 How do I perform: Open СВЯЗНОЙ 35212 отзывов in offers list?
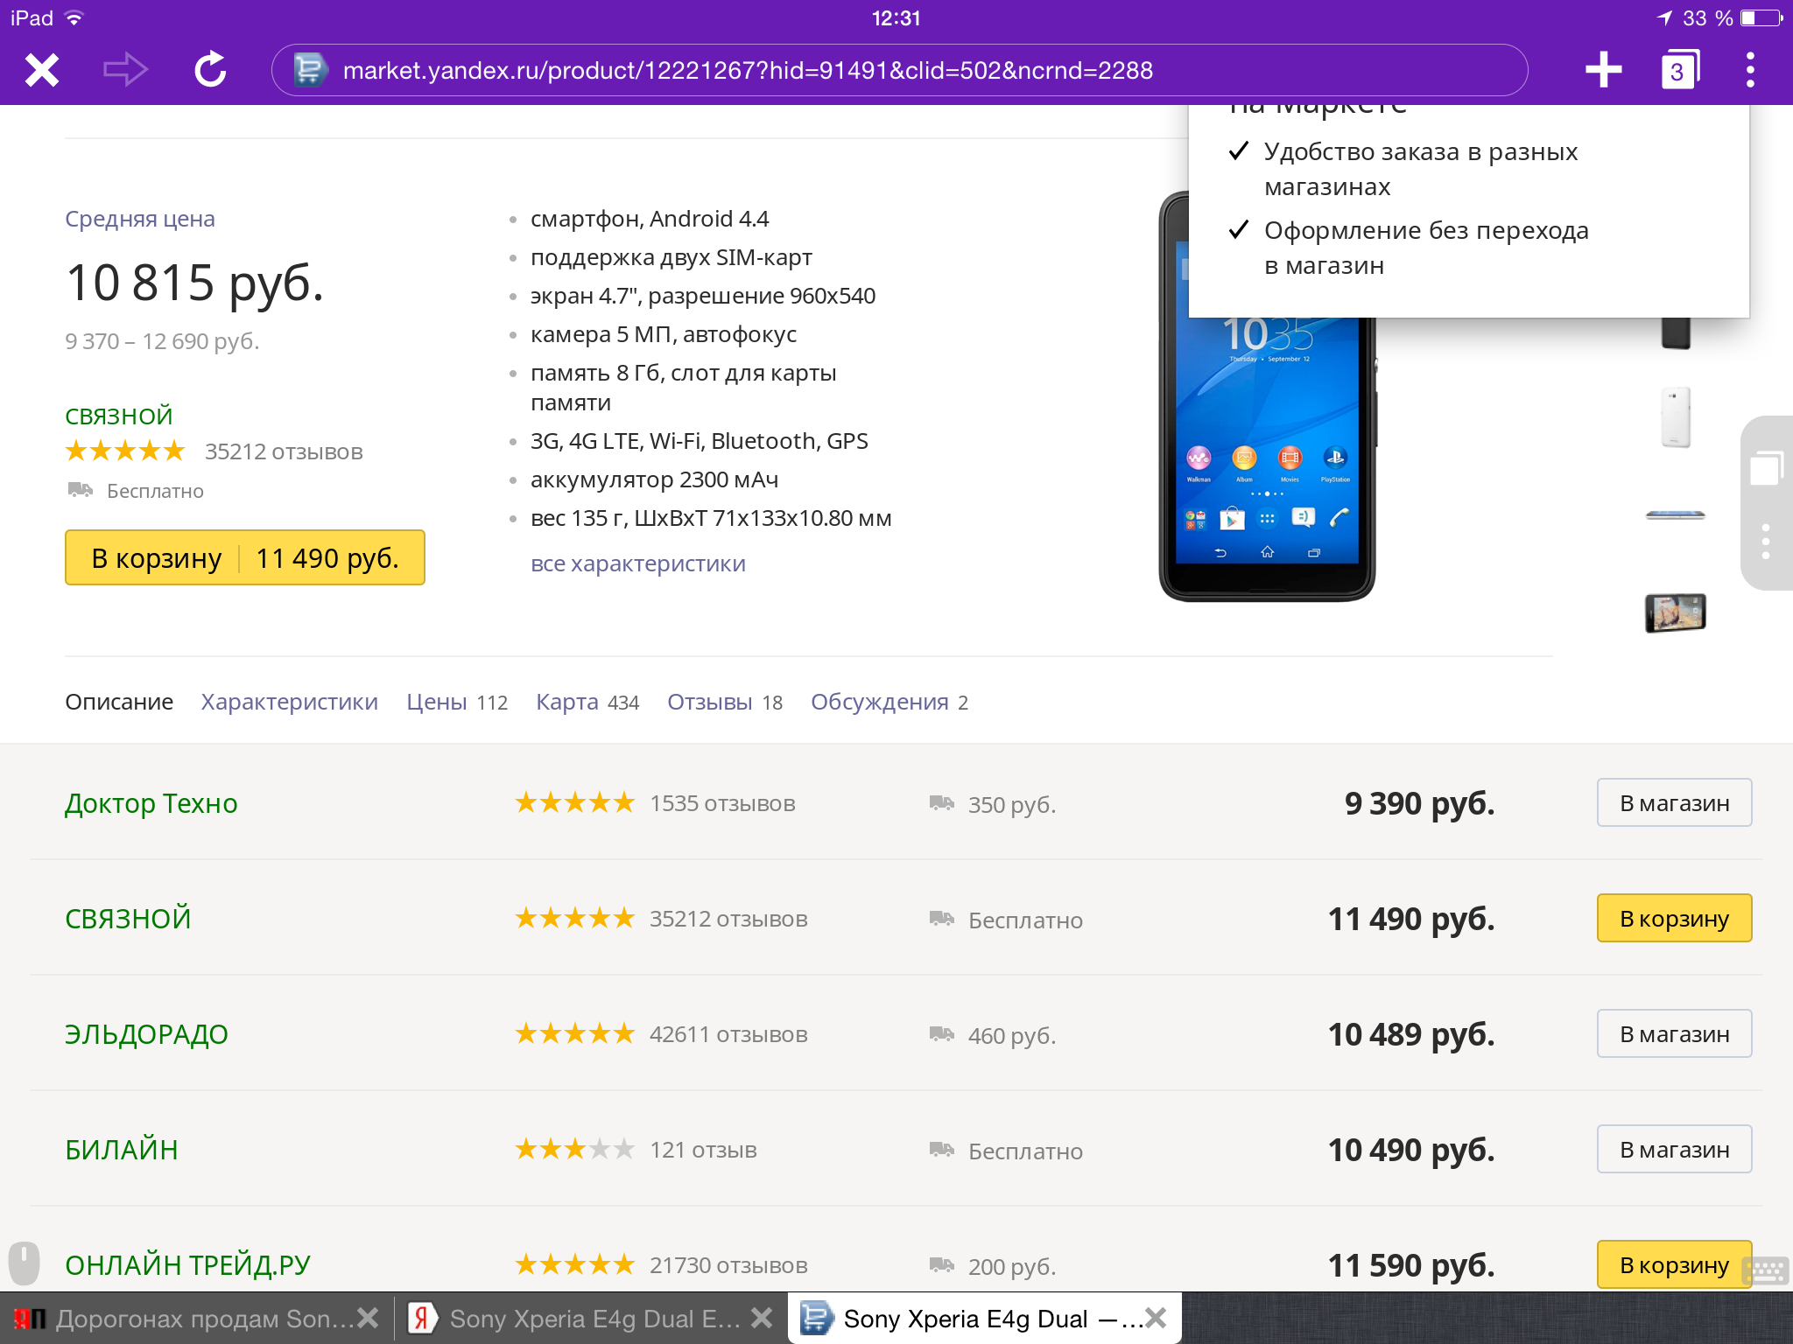[x=728, y=919]
